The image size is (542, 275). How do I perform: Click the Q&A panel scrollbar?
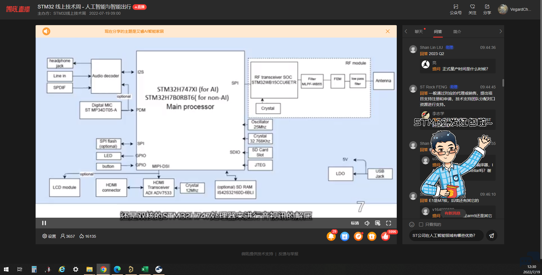(x=503, y=83)
